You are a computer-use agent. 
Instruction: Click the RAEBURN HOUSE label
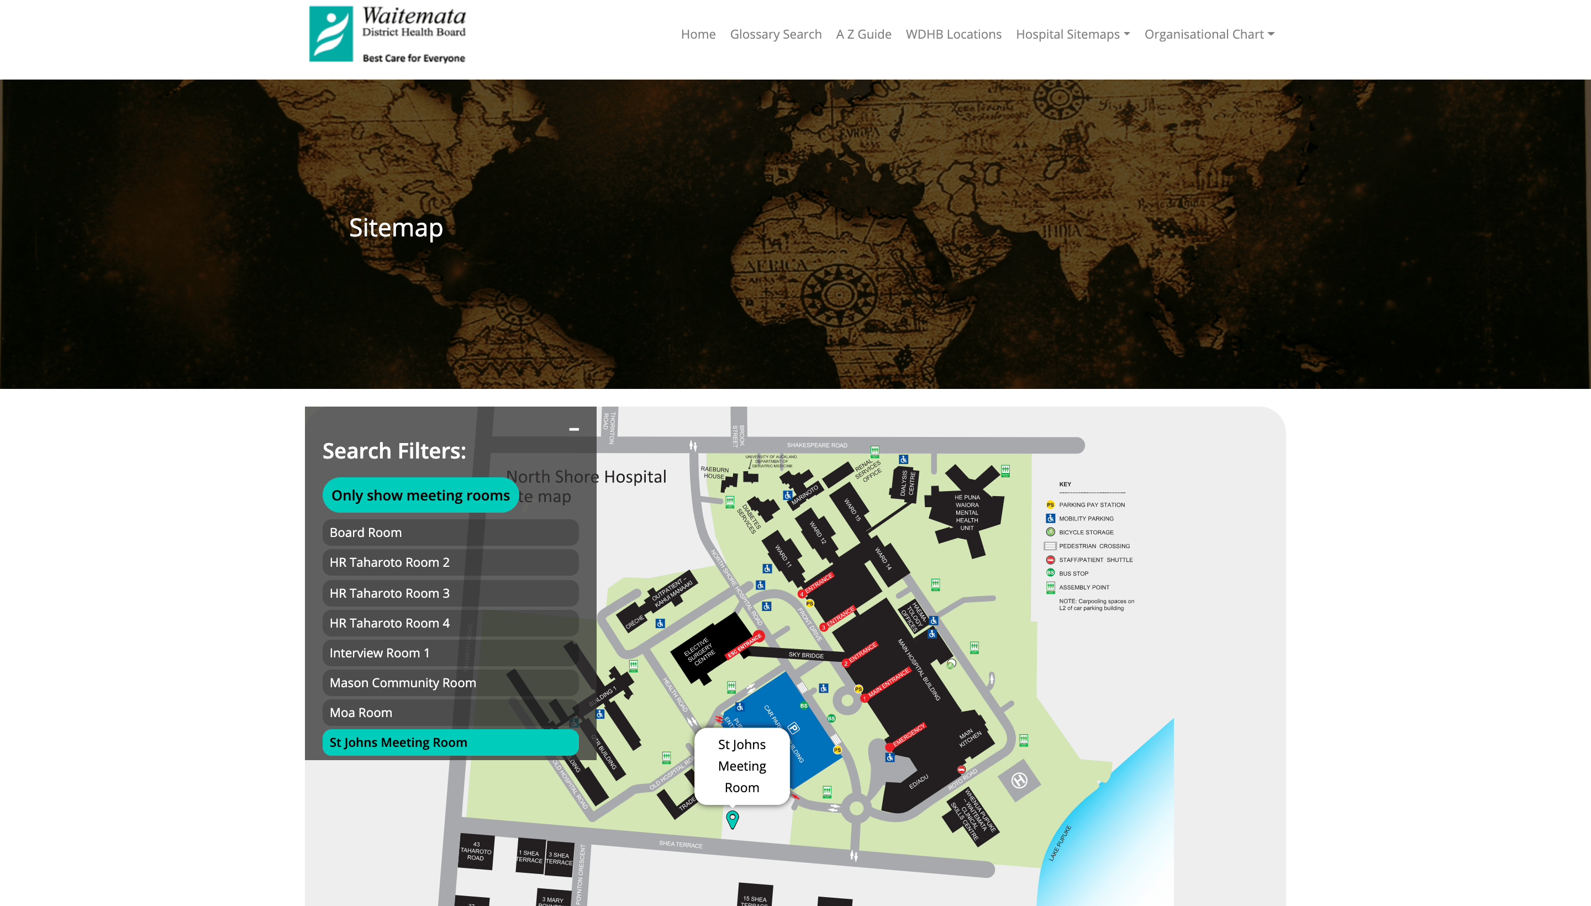[x=714, y=473]
